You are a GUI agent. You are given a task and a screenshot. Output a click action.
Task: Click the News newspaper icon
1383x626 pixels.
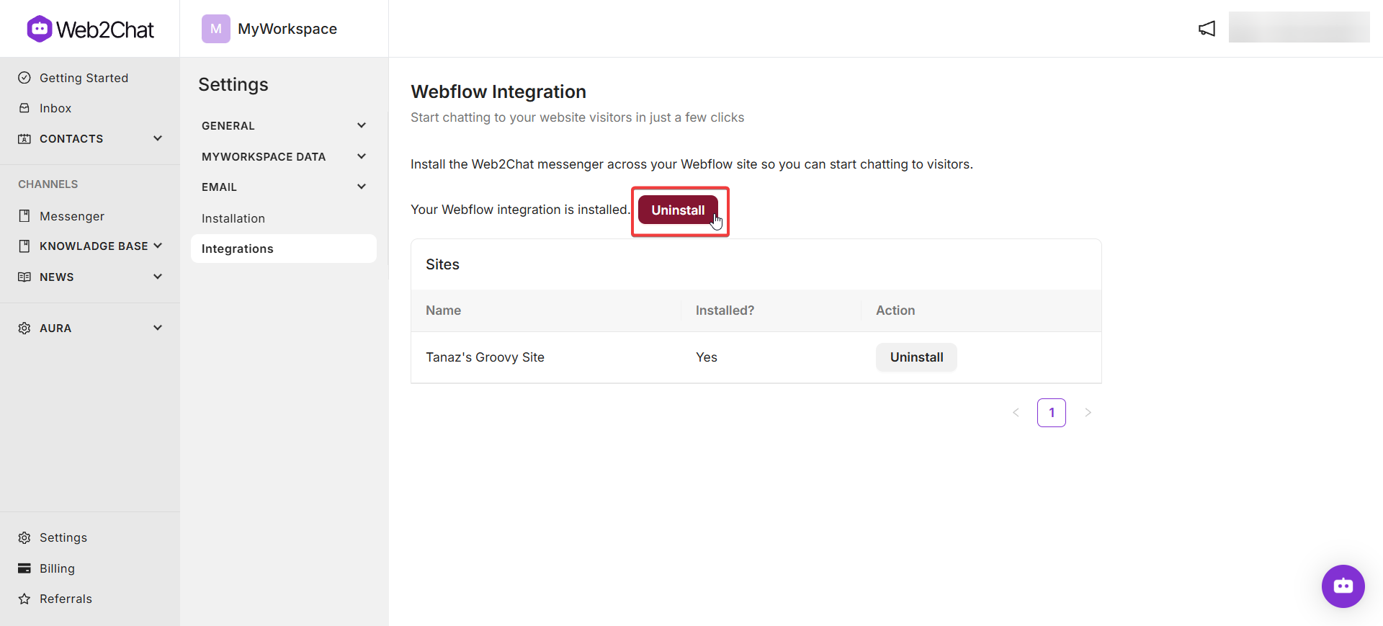tap(24, 277)
